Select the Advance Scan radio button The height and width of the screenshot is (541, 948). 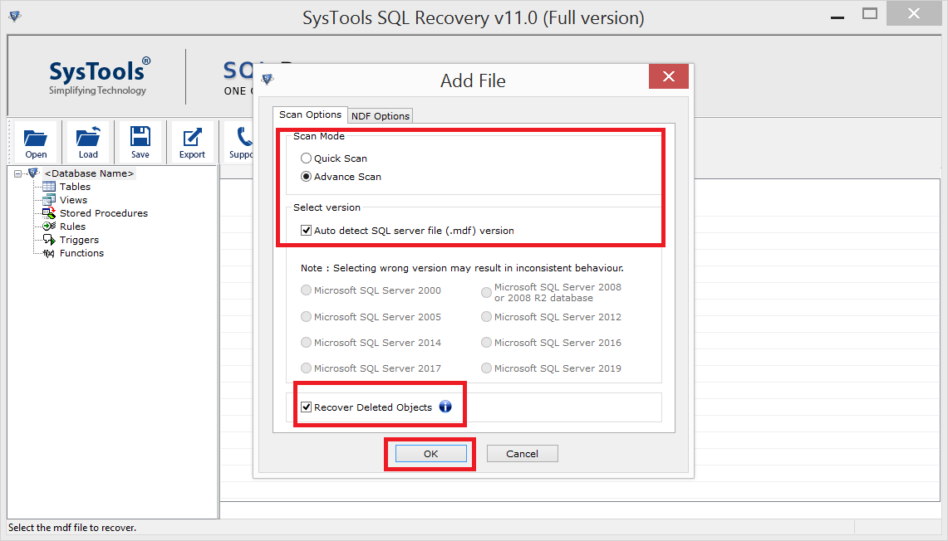click(x=306, y=177)
